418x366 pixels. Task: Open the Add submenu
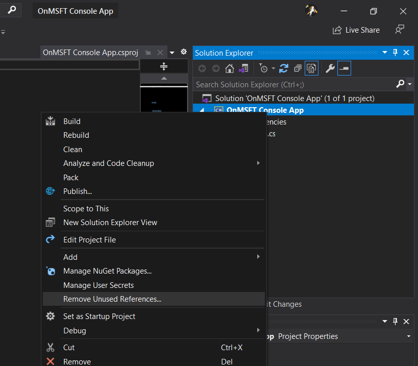(154, 257)
